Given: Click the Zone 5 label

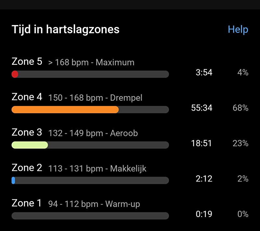Looking at the screenshot, I should click(27, 61).
